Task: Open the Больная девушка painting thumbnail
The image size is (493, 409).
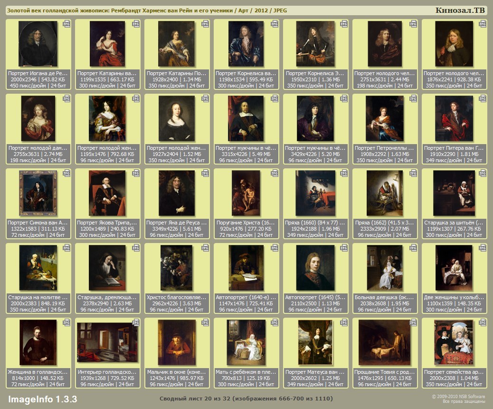Action: point(385,268)
